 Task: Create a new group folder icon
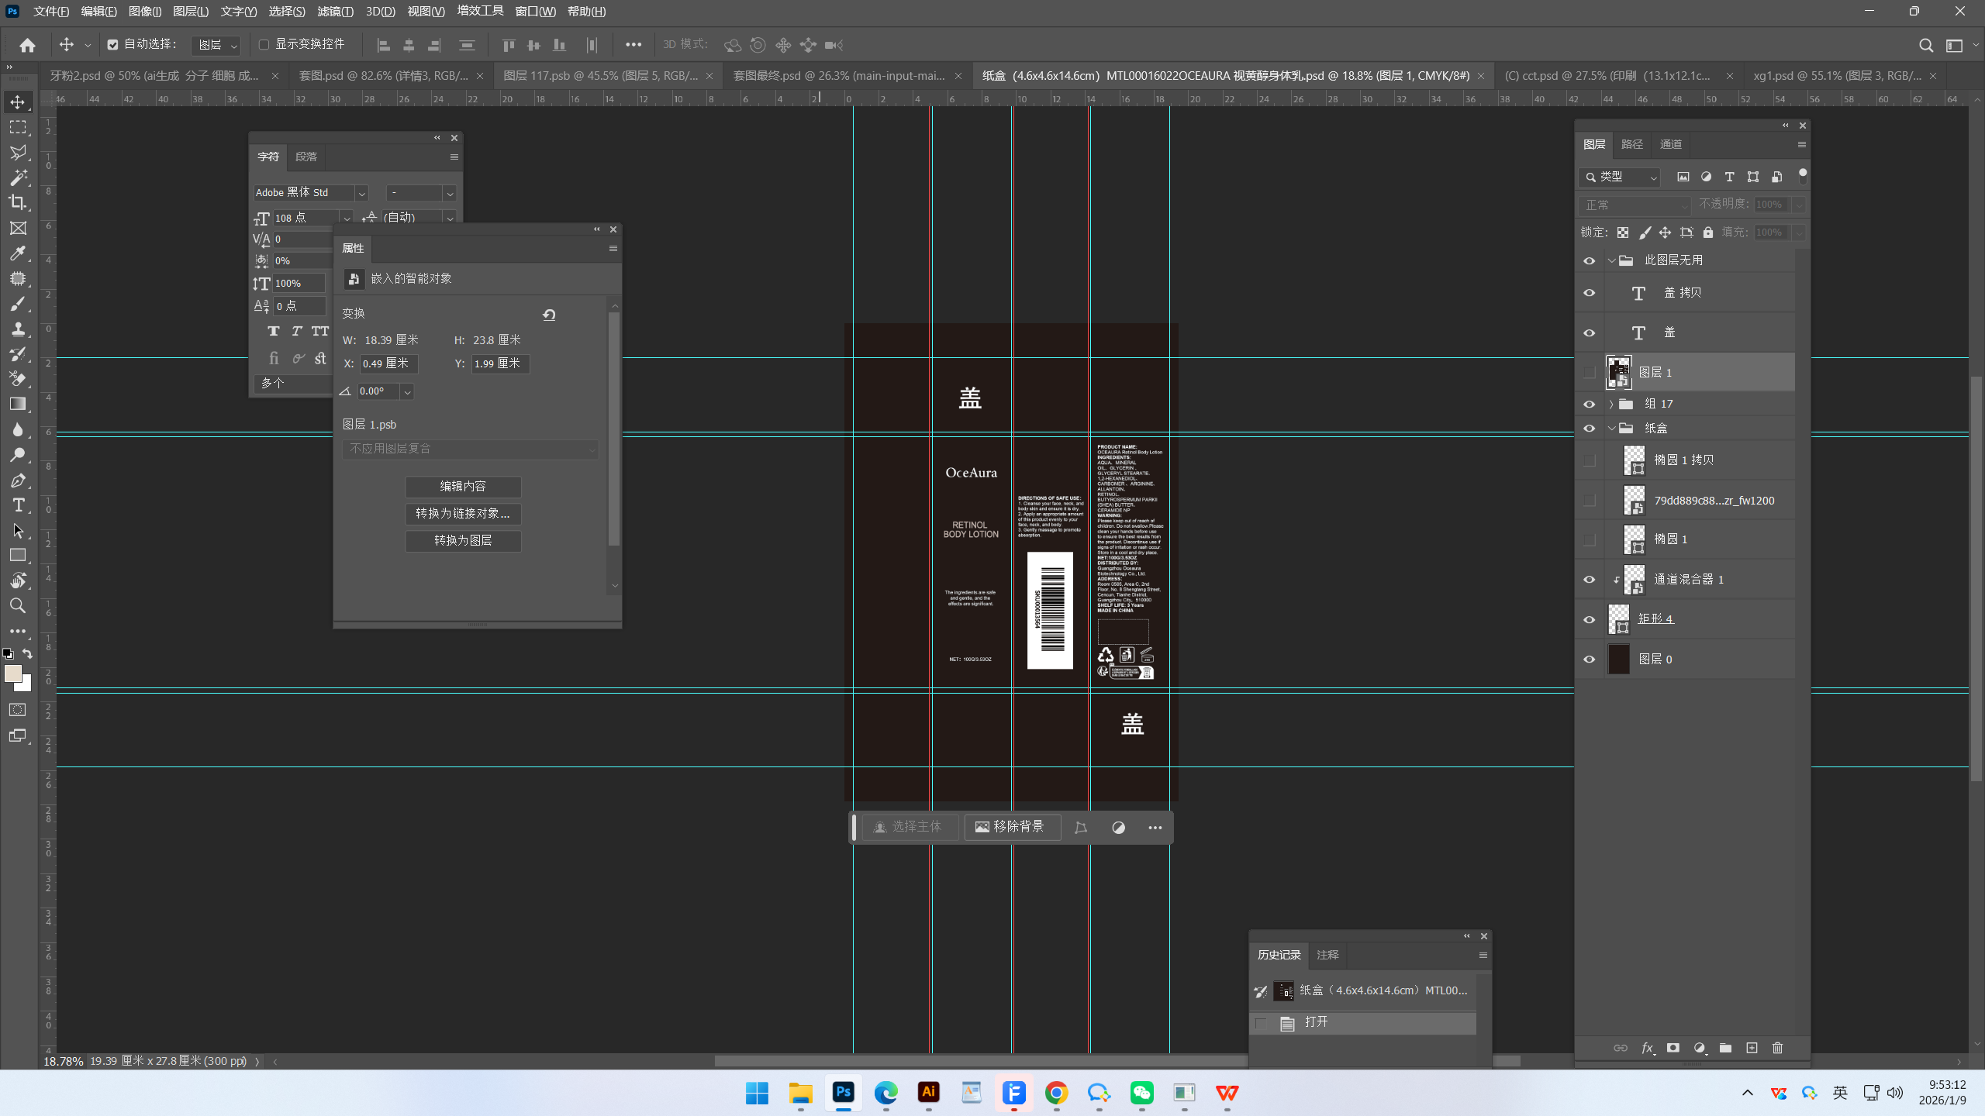[x=1725, y=1048]
